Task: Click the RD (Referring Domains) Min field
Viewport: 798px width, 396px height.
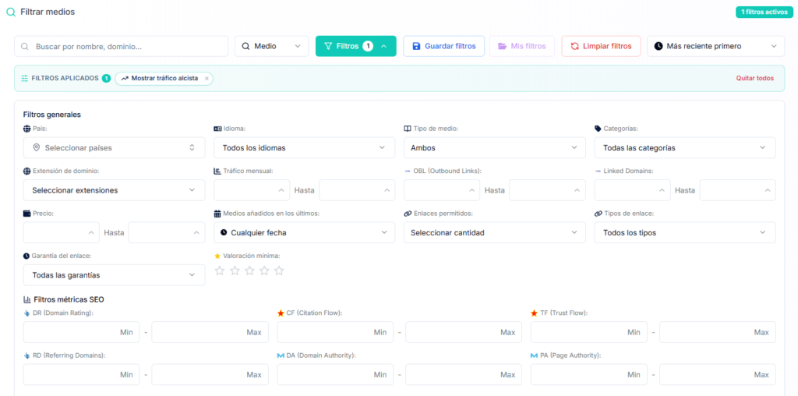Action: [81, 375]
